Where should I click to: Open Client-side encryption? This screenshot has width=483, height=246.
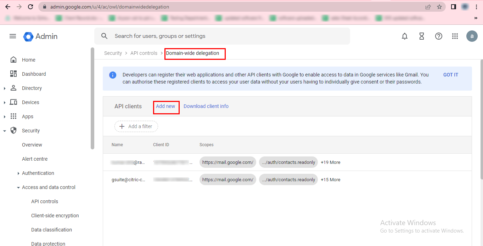(x=55, y=216)
